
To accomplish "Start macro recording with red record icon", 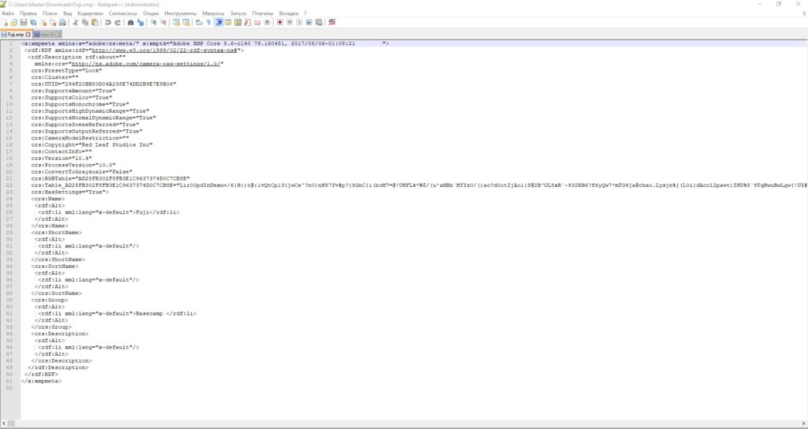I will click(x=279, y=22).
